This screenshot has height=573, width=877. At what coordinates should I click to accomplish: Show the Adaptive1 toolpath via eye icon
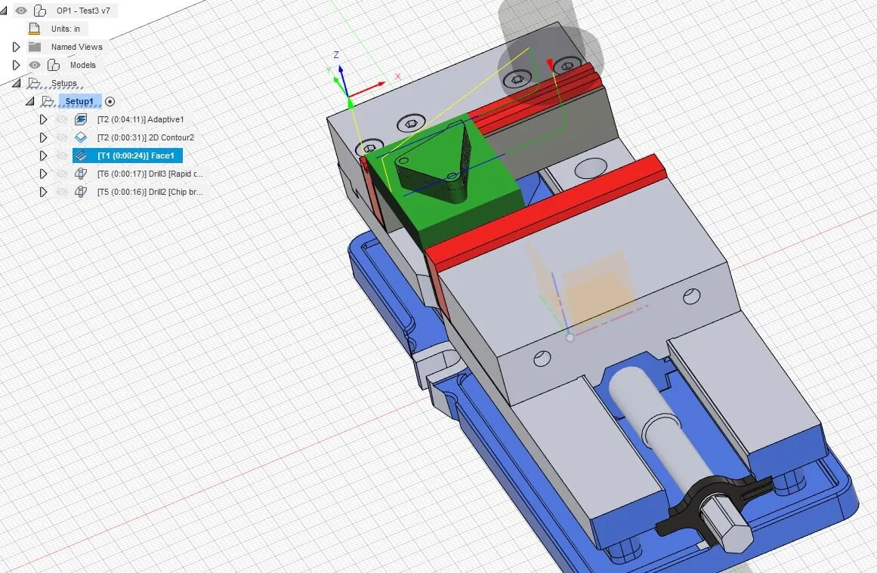[x=62, y=119]
